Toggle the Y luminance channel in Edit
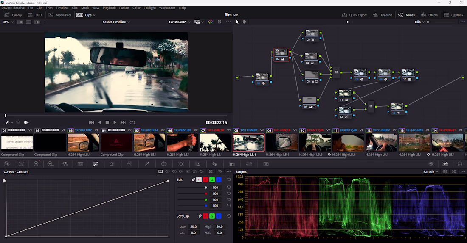The width and height of the screenshot is (467, 243). pyautogui.click(x=199, y=180)
